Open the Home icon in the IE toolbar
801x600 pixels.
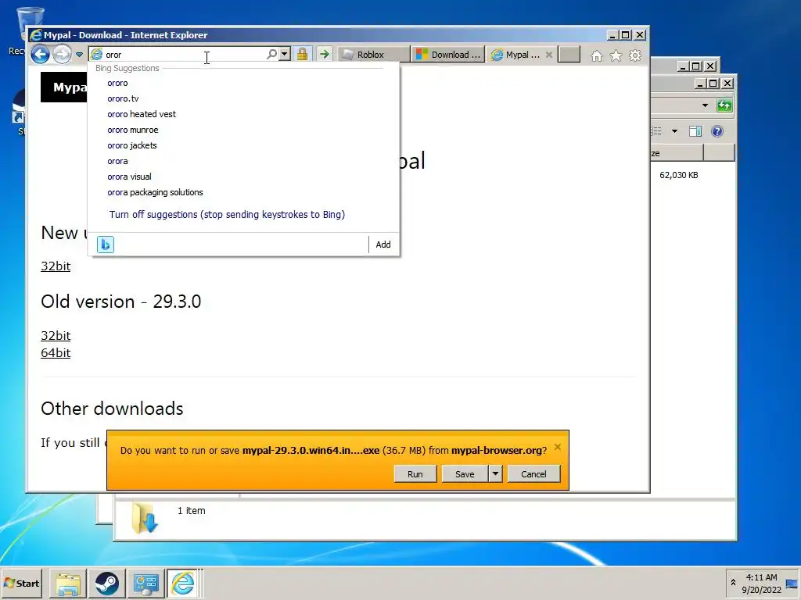(x=597, y=55)
